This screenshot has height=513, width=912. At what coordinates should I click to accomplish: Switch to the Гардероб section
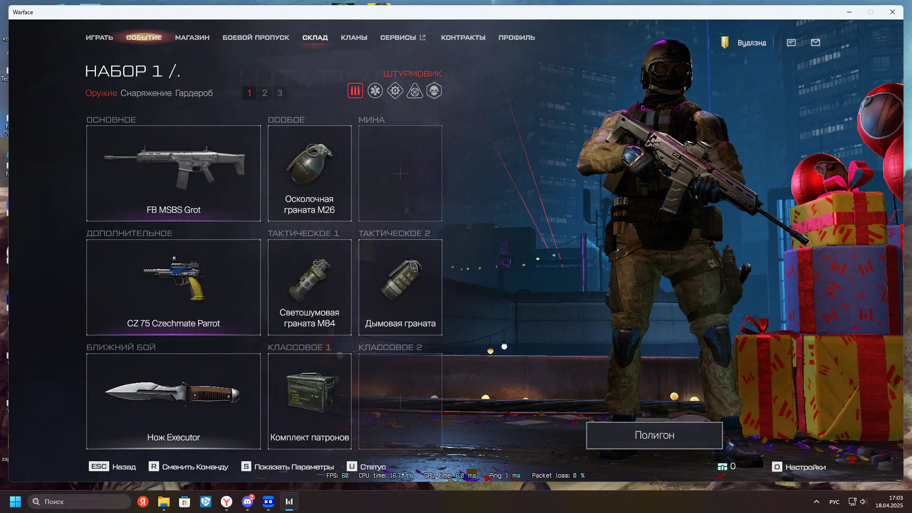click(194, 93)
